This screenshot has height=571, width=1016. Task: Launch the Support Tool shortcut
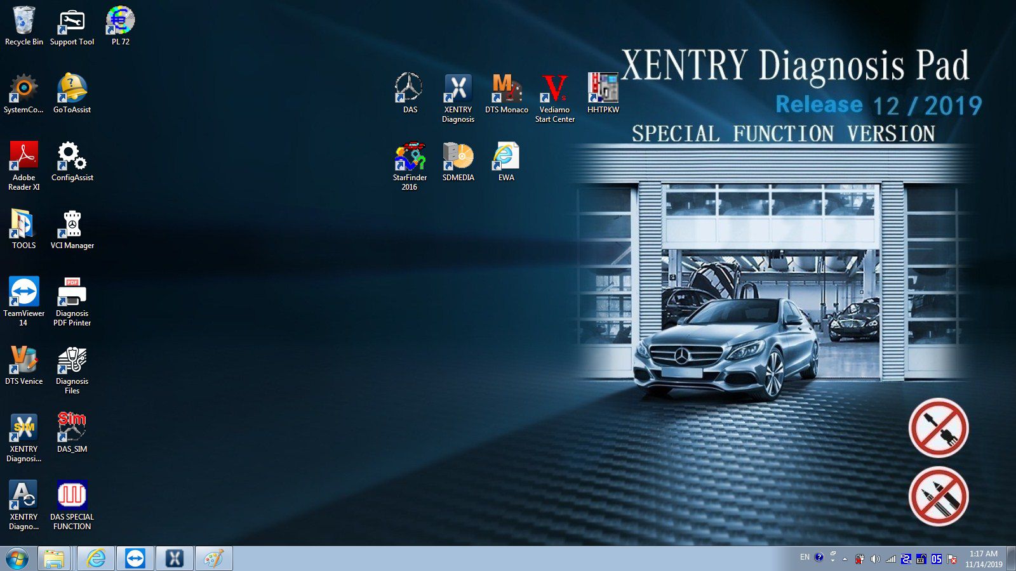tap(72, 26)
